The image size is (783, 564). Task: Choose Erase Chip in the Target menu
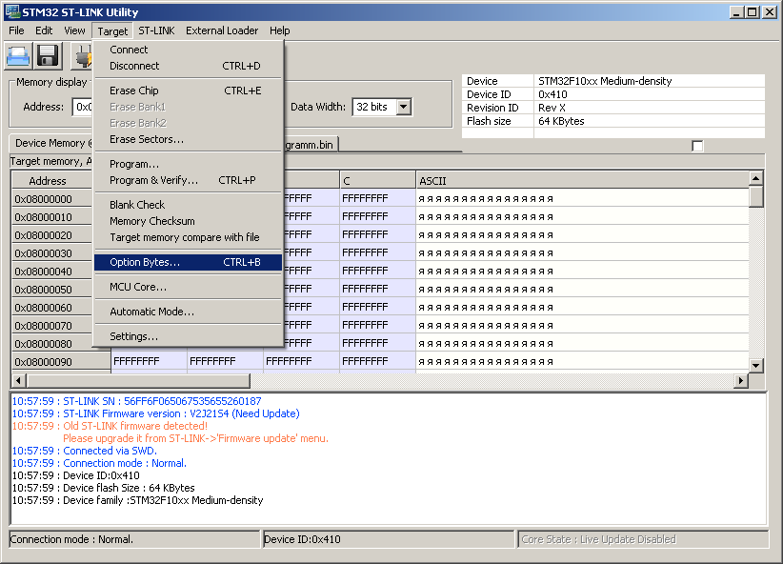134,91
